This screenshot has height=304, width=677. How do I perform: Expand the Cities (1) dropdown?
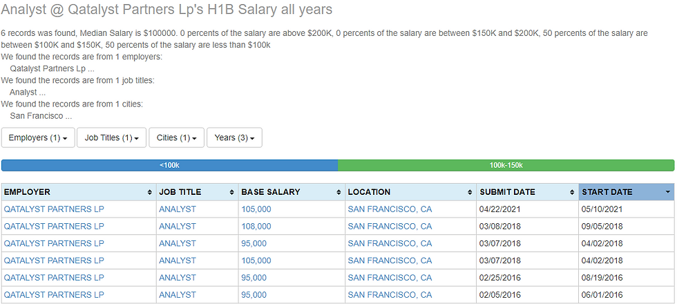point(177,137)
